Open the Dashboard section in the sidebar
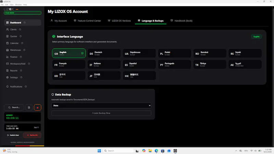Screen dimensions: 274x154 click(x=22, y=23)
